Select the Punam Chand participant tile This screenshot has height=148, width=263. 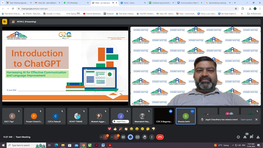point(34,116)
